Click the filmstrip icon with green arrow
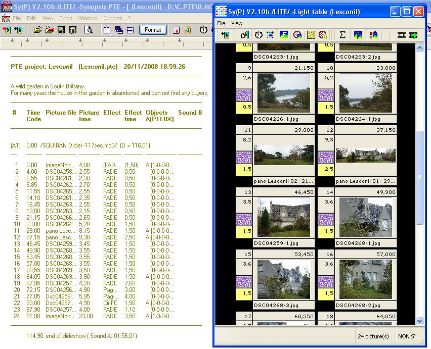The image size is (431, 349). pos(413,35)
